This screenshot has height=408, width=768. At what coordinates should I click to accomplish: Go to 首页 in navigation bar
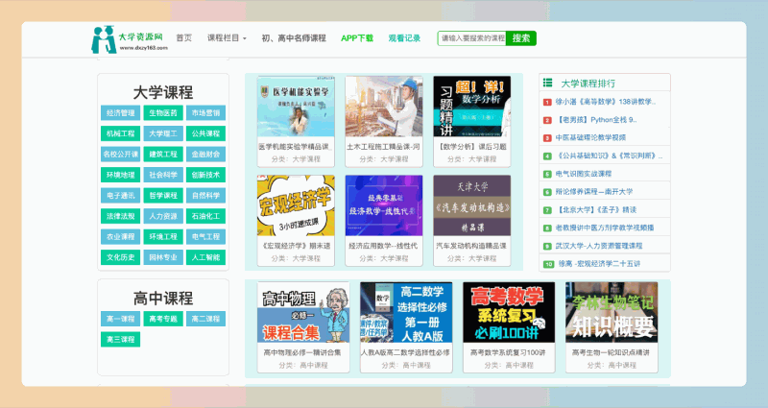(x=184, y=37)
